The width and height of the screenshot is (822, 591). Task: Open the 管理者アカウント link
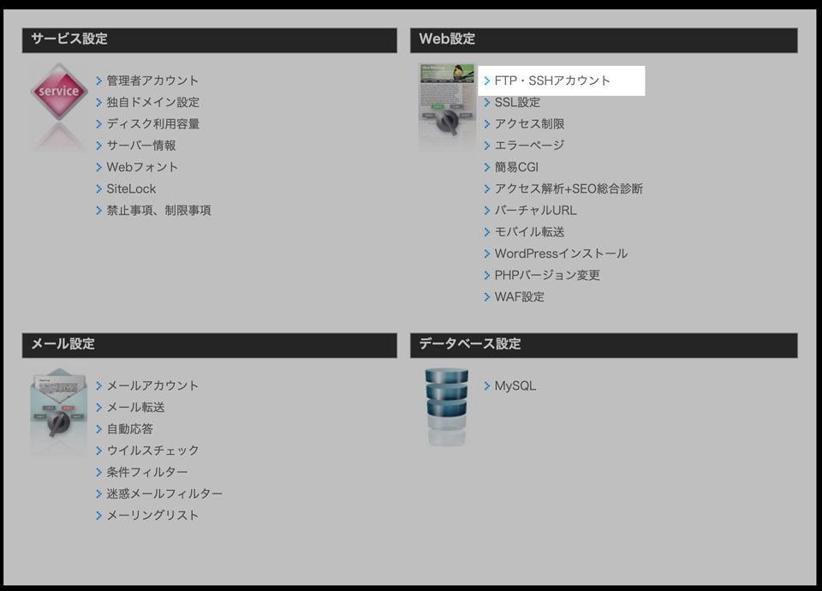click(x=152, y=81)
